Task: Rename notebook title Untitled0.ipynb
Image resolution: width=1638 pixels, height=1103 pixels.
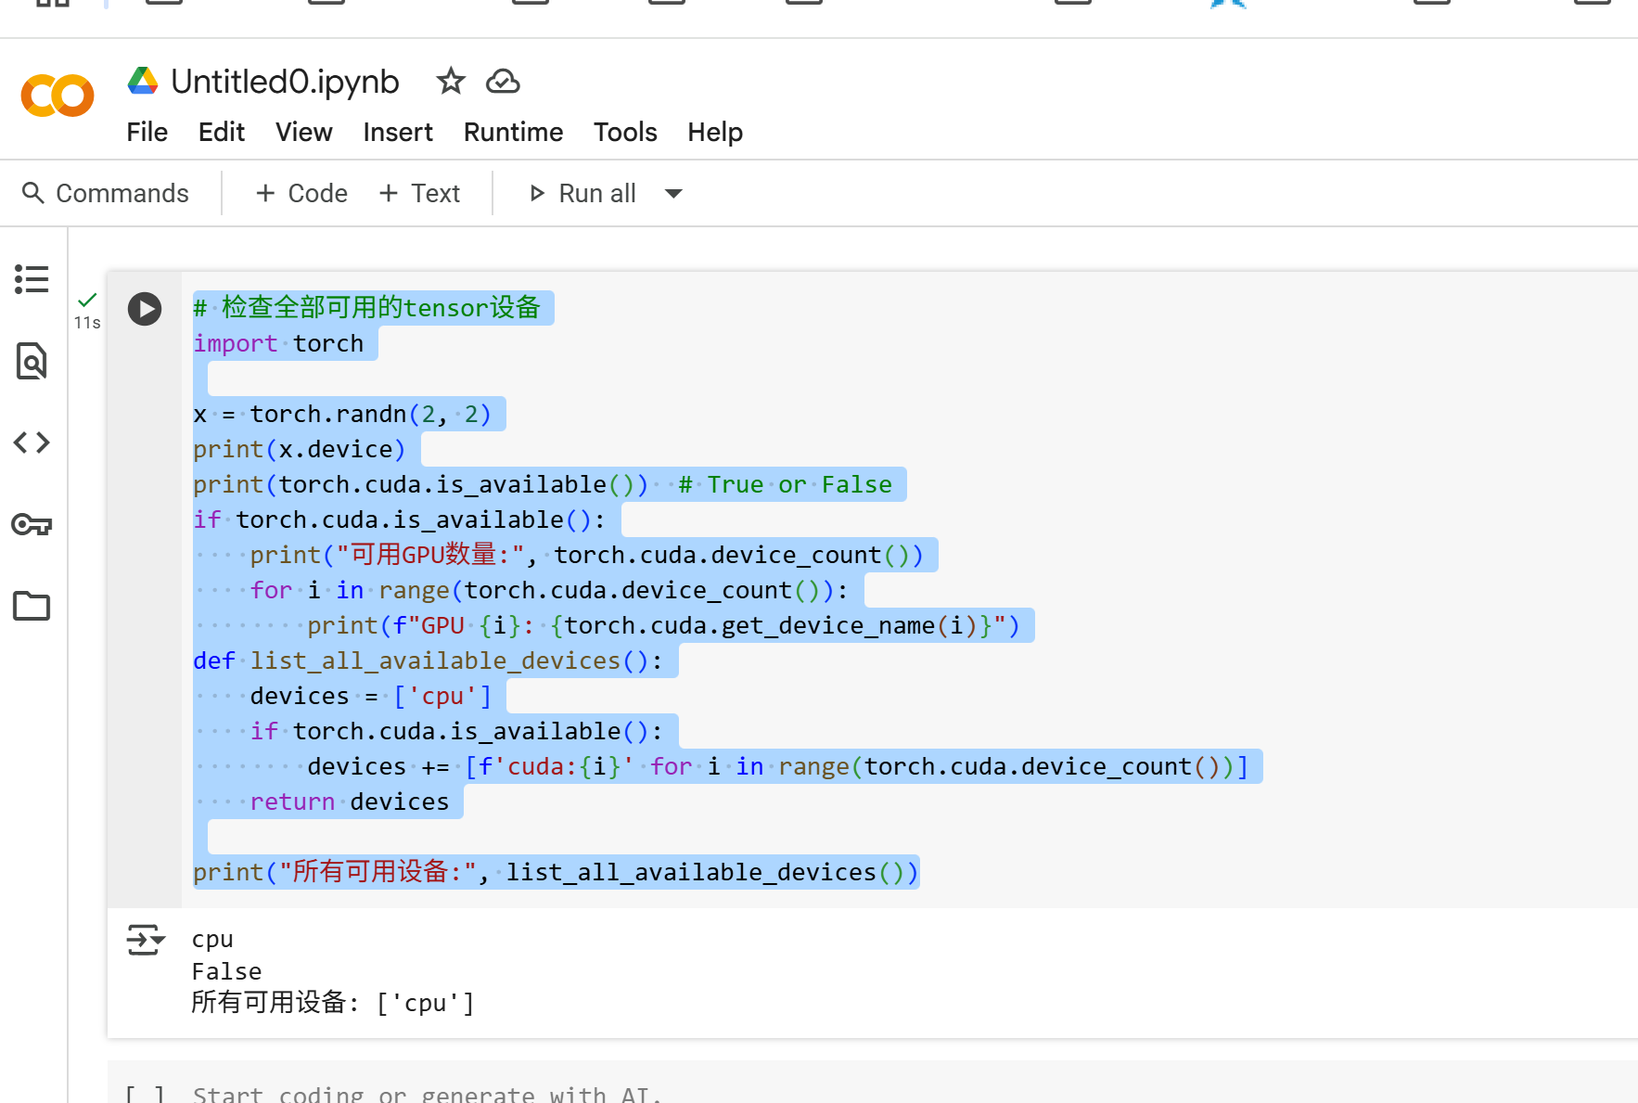Action: (285, 82)
